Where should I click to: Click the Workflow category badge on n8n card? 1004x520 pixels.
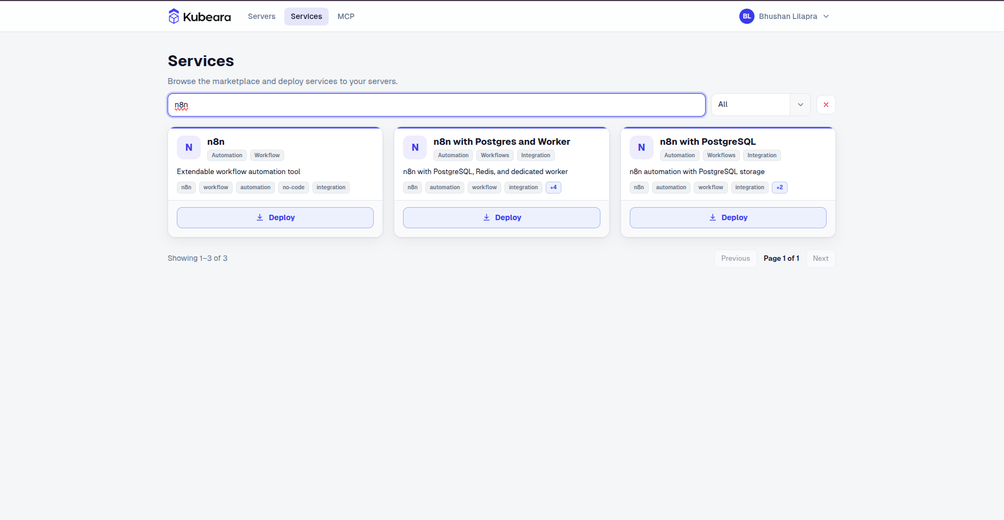(x=267, y=156)
